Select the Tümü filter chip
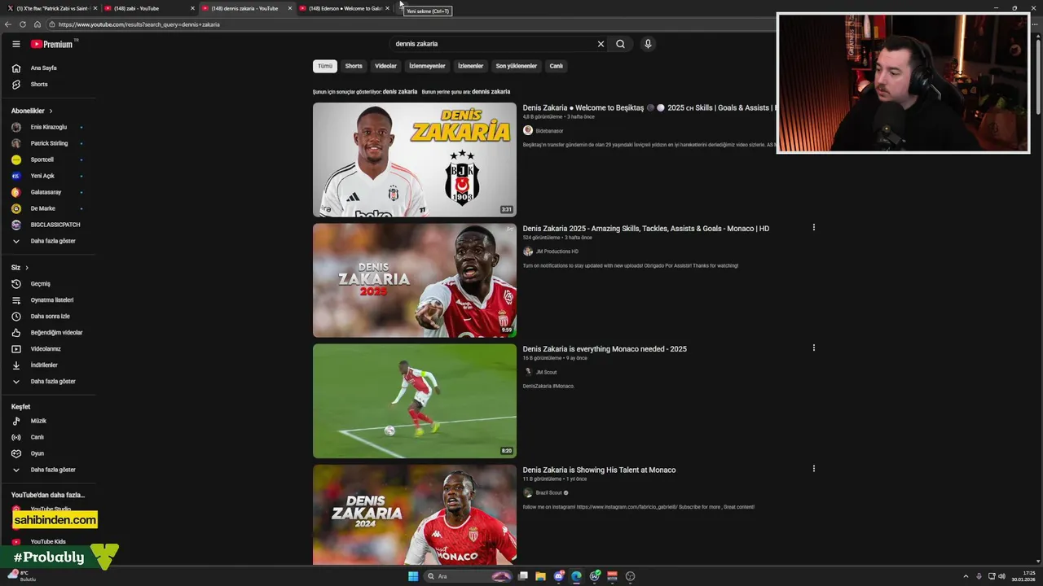Screen dimensions: 1043x586 point(325,66)
